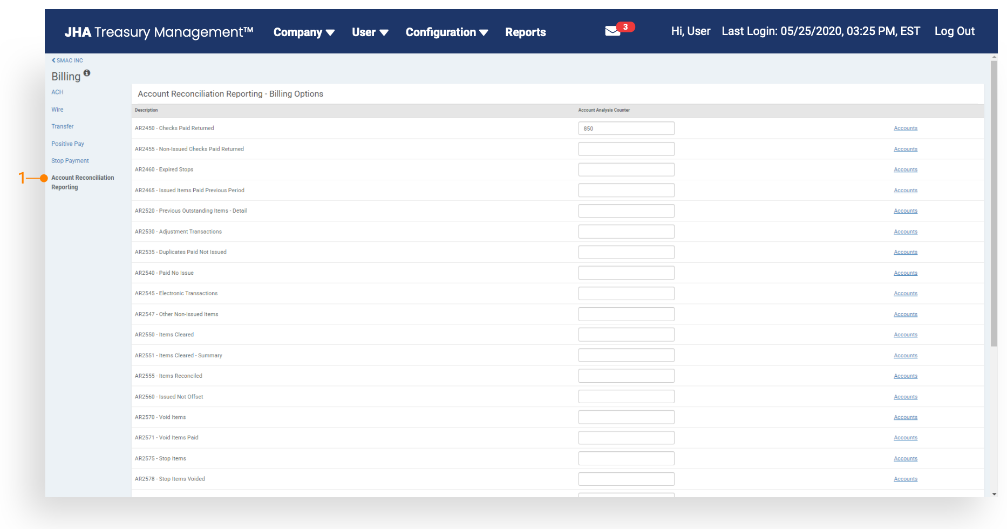Expand the User dropdown menu

[x=370, y=32]
